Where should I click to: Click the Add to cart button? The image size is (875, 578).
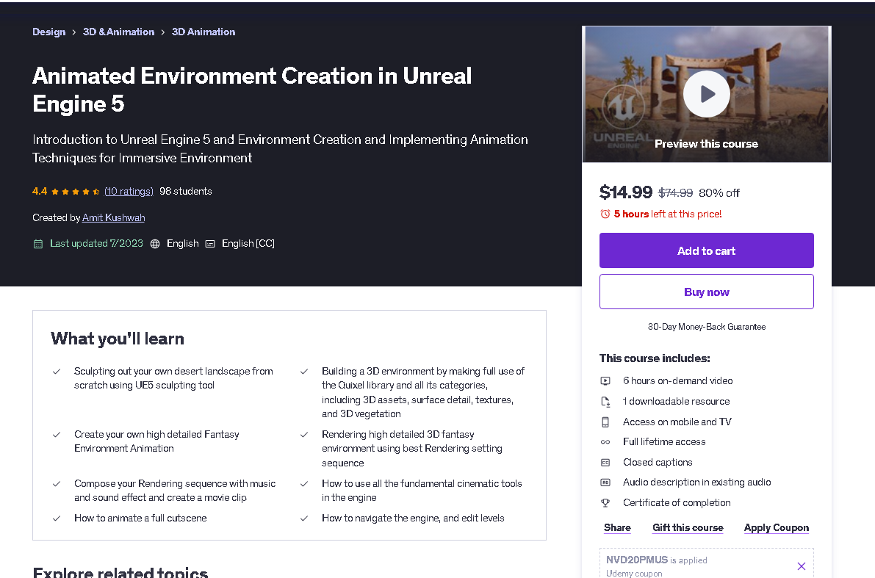pyautogui.click(x=707, y=250)
